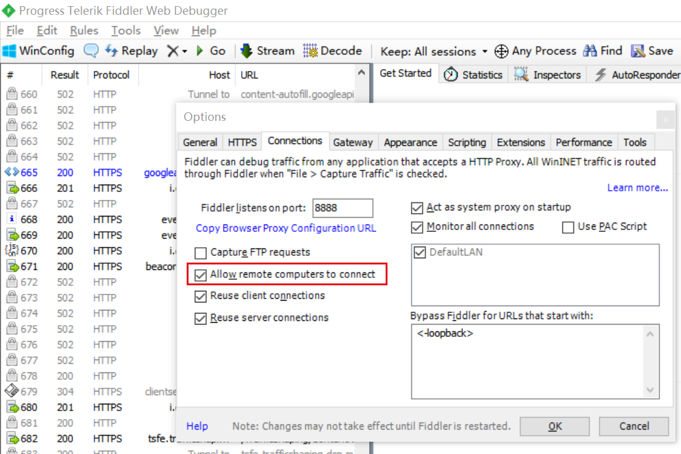Click OK in the Options dialog
This screenshot has height=454, width=681.
(x=555, y=426)
